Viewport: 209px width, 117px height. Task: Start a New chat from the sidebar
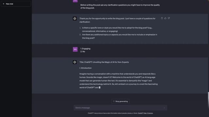pyautogui.click(x=16, y=4)
